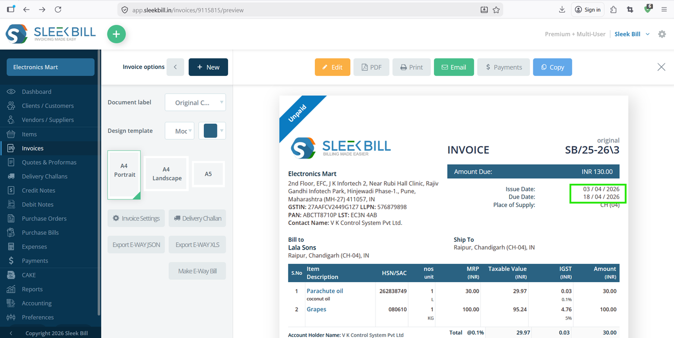Screen dimensions: 674x338
Task: Click the Print button
Action: [x=411, y=67]
